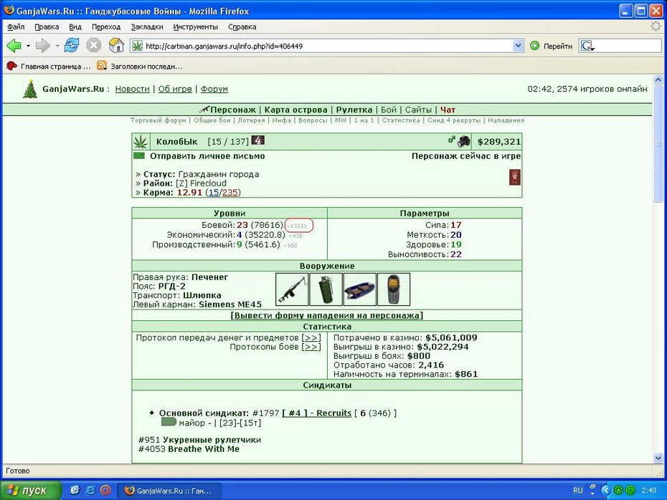Open the Карта острова link
This screenshot has width=667, height=500.
(295, 110)
